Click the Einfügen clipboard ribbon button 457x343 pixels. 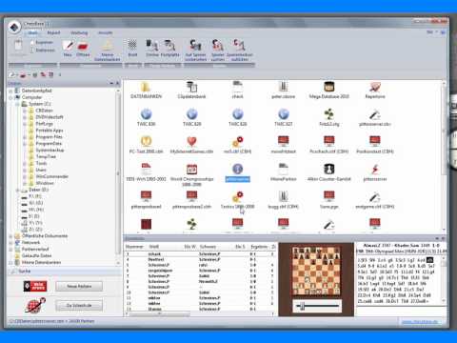click(18, 48)
